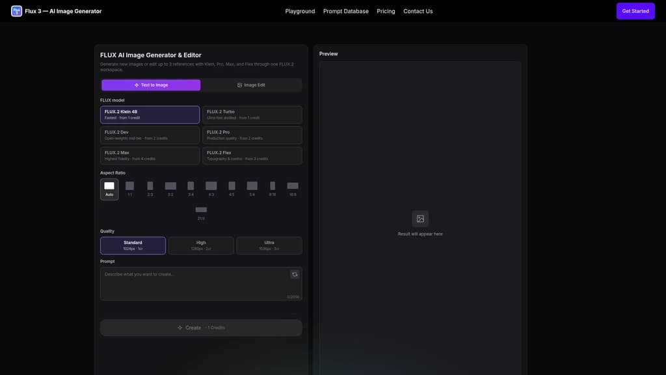Select the 16:9 widescreen aspect ratio

[x=293, y=186]
